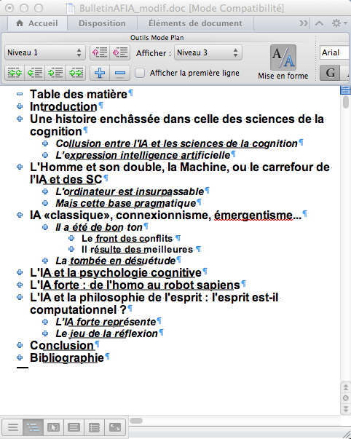Click Next page double-arrow browse button
Viewport: 351px width, 439px height.
pyautogui.click(x=346, y=408)
